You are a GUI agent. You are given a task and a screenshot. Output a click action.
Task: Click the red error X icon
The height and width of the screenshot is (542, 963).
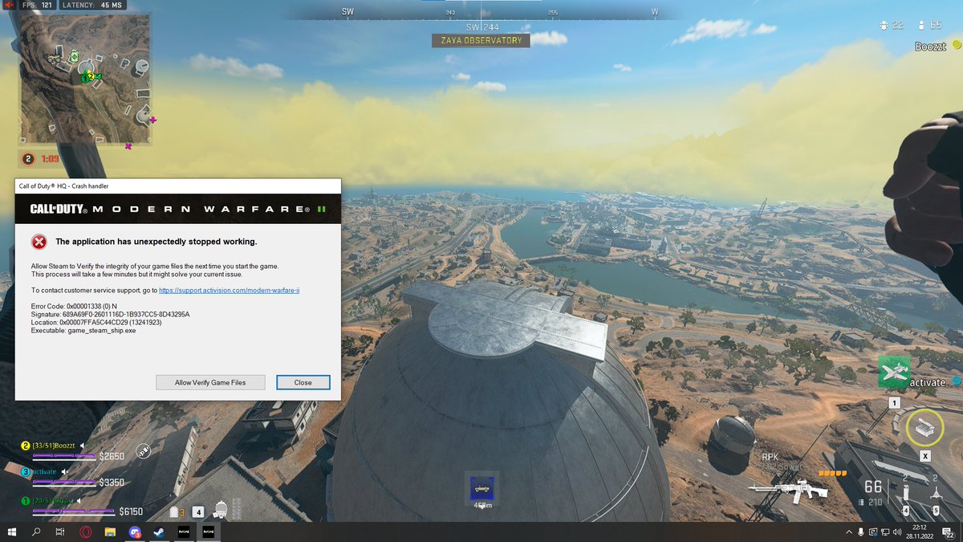tap(39, 242)
